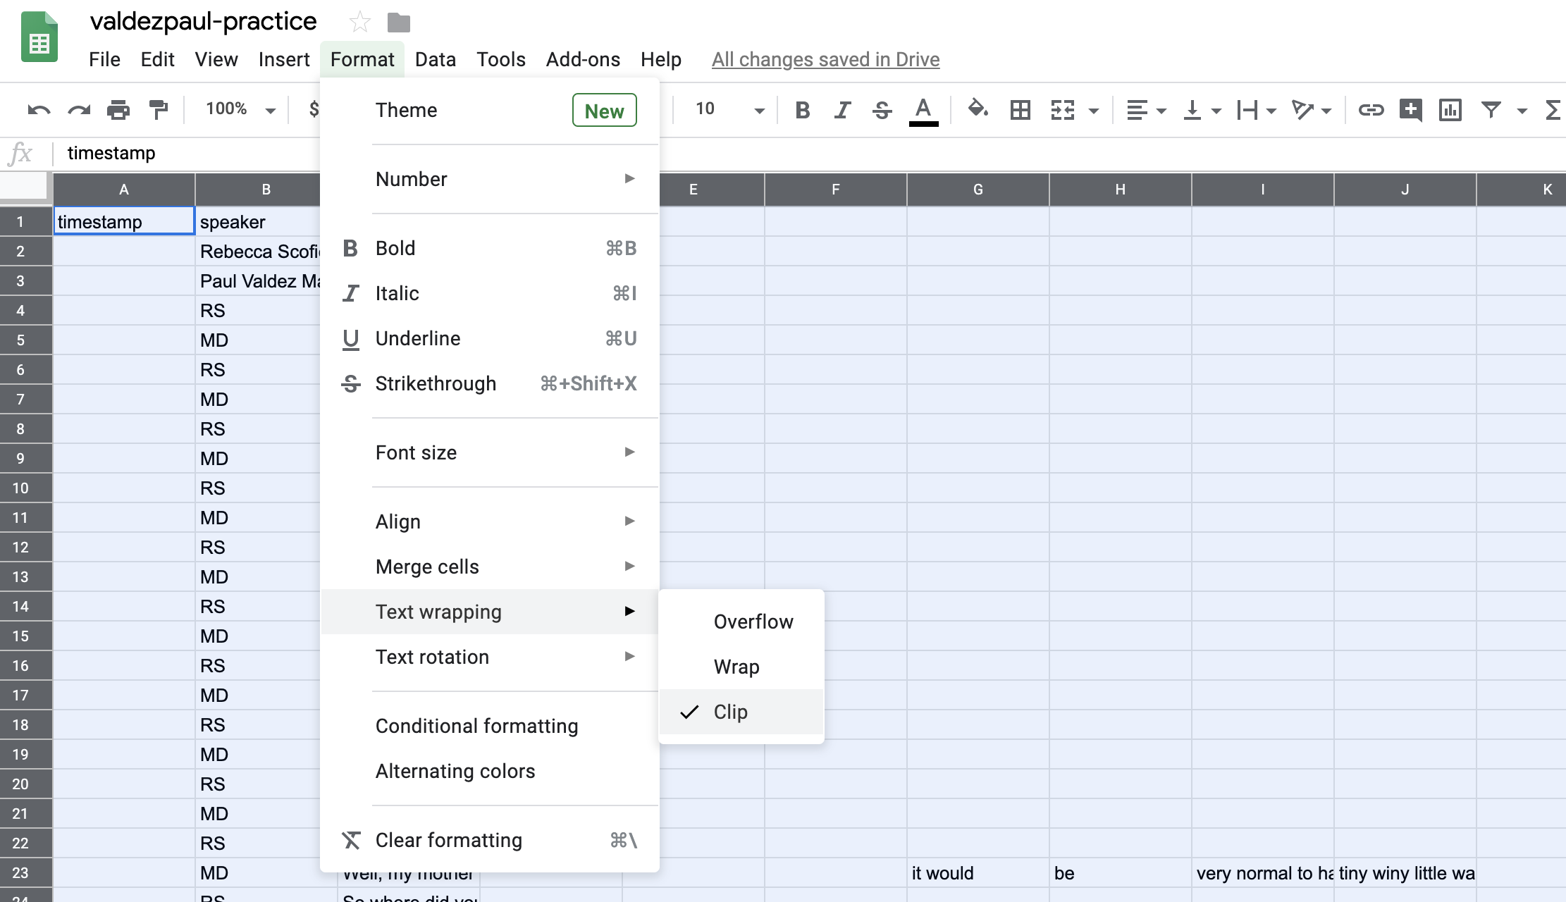Select Overflow text wrapping option
This screenshot has height=902, width=1566.
point(752,622)
